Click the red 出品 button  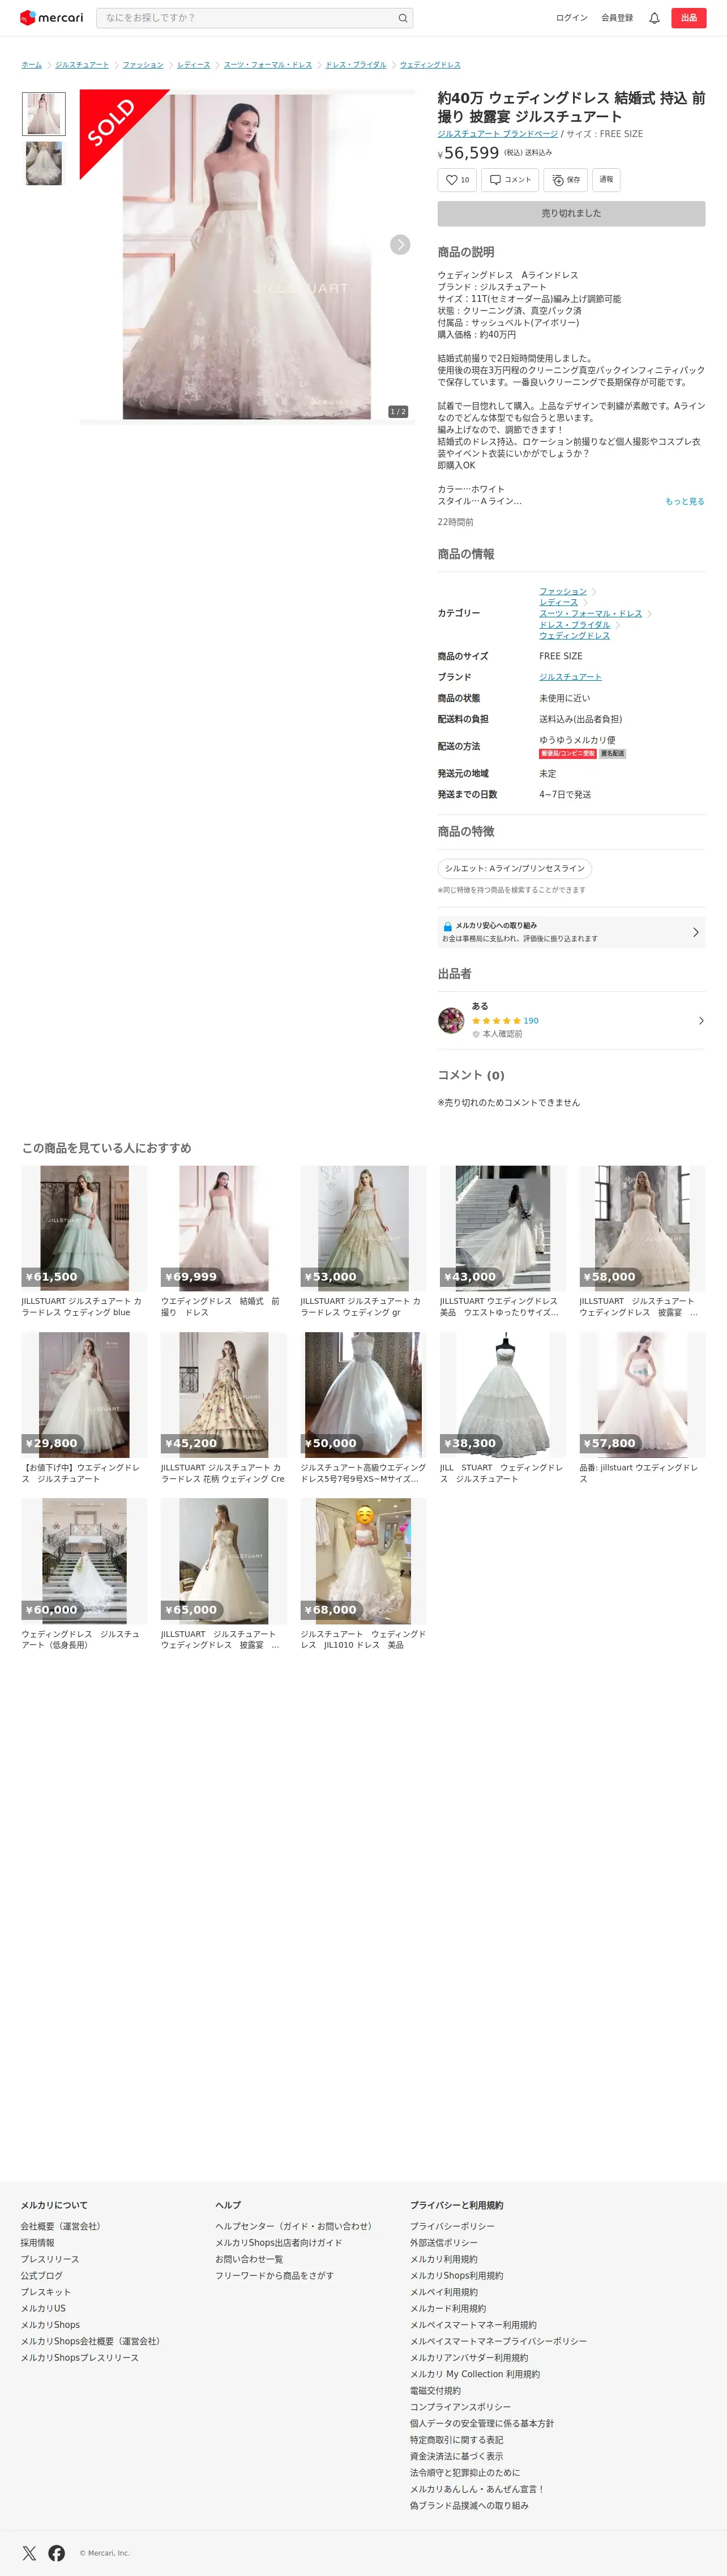pos(688,18)
